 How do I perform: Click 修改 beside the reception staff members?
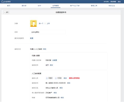[65, 78]
